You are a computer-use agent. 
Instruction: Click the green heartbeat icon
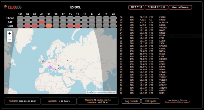(x=107, y=102)
